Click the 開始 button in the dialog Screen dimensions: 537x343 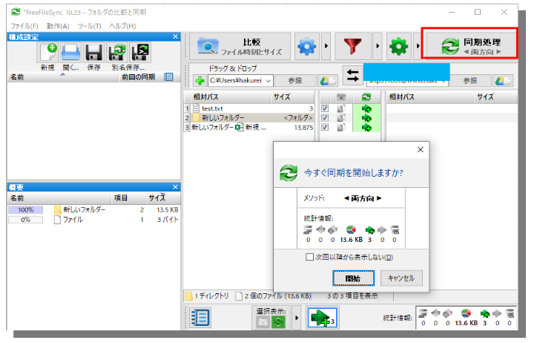[x=352, y=278]
